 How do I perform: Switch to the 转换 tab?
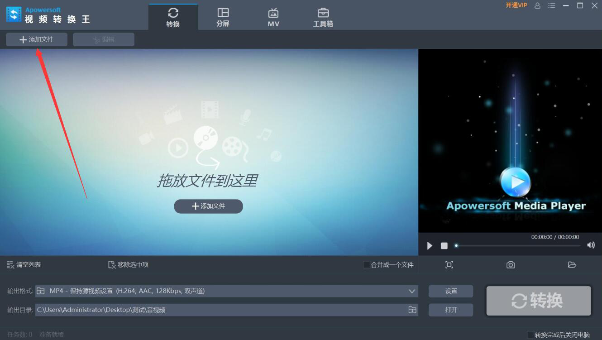(x=173, y=17)
